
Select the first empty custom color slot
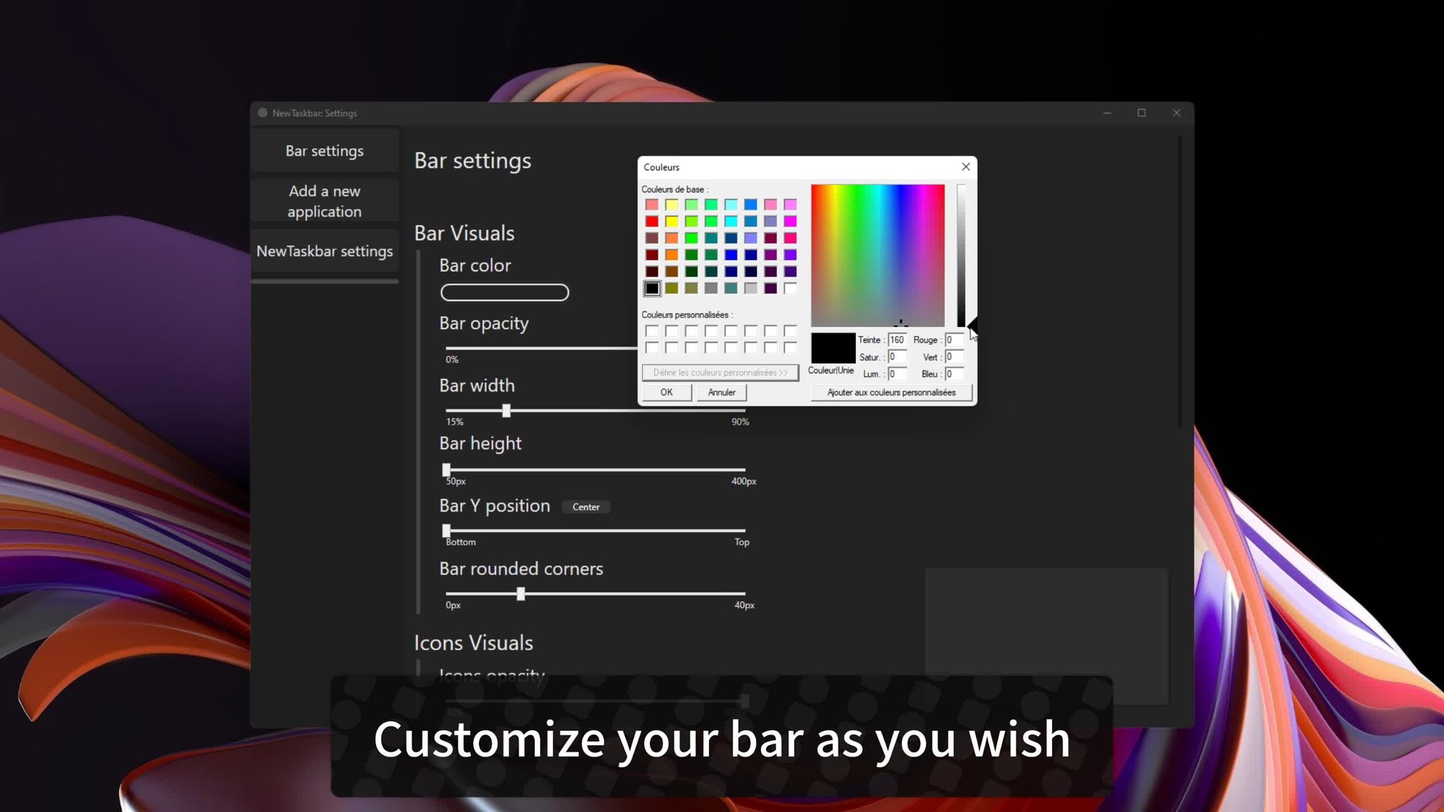651,331
